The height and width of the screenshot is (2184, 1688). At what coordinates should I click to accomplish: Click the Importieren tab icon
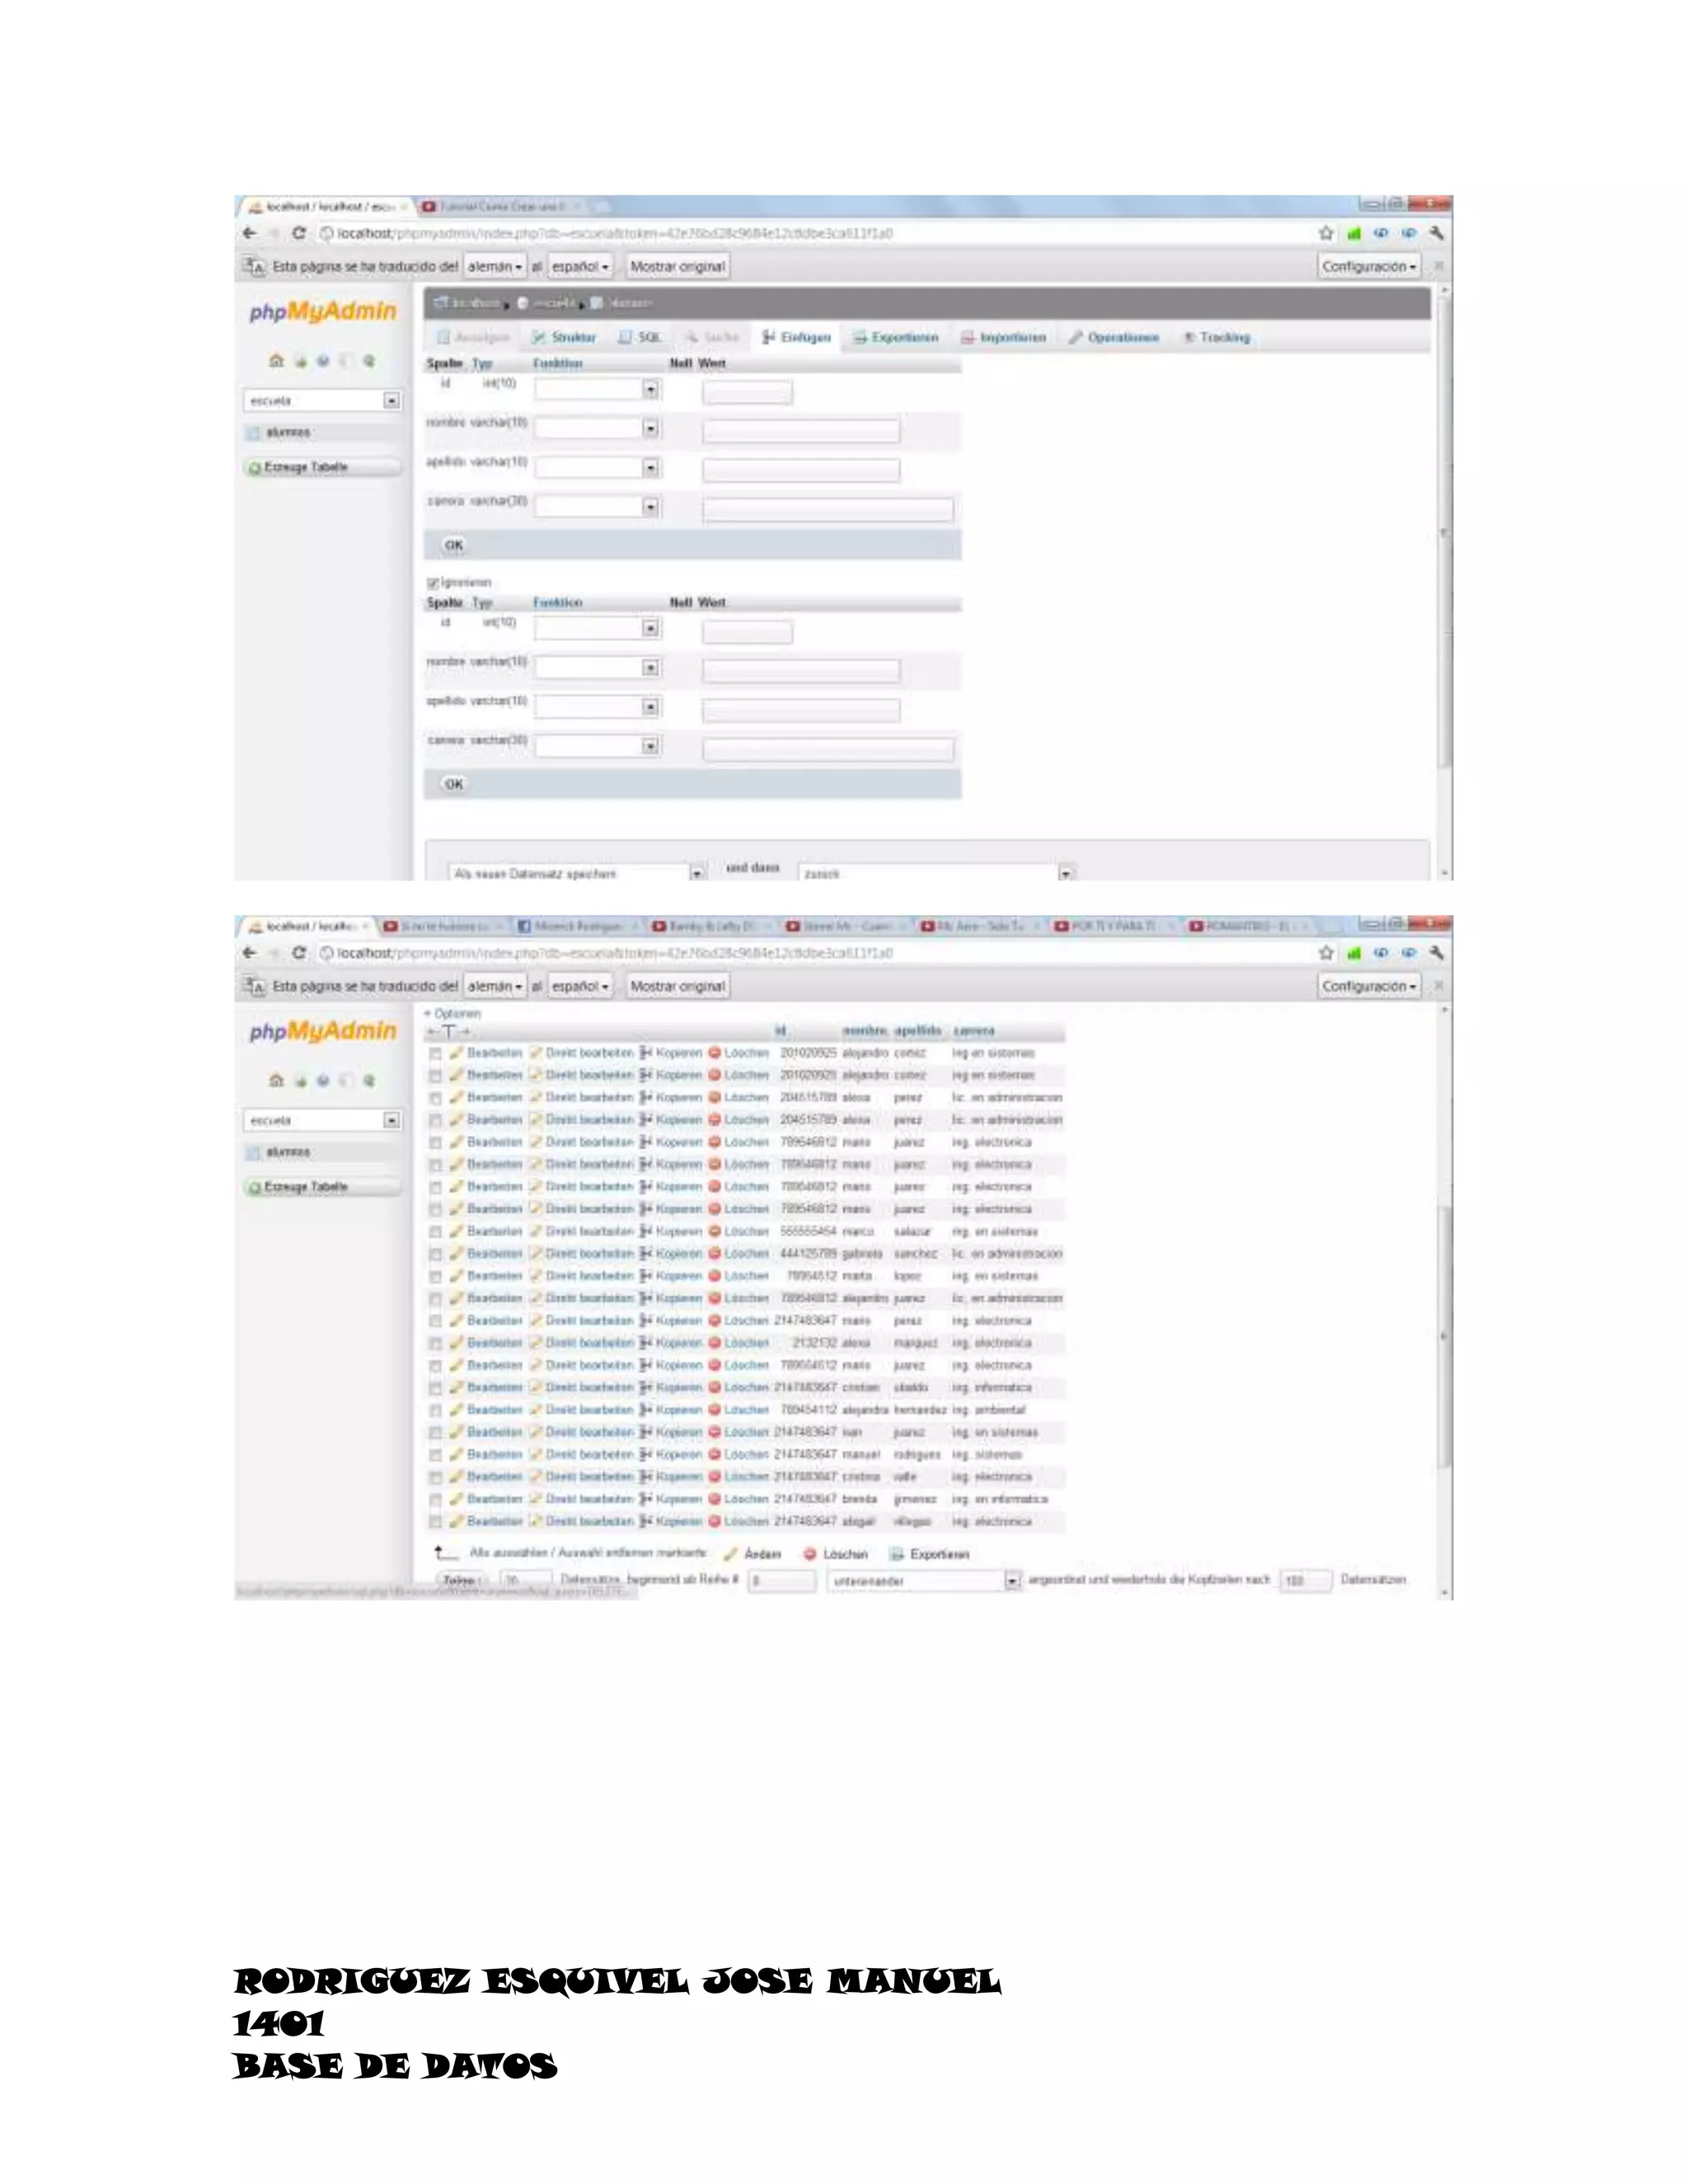click(x=968, y=338)
